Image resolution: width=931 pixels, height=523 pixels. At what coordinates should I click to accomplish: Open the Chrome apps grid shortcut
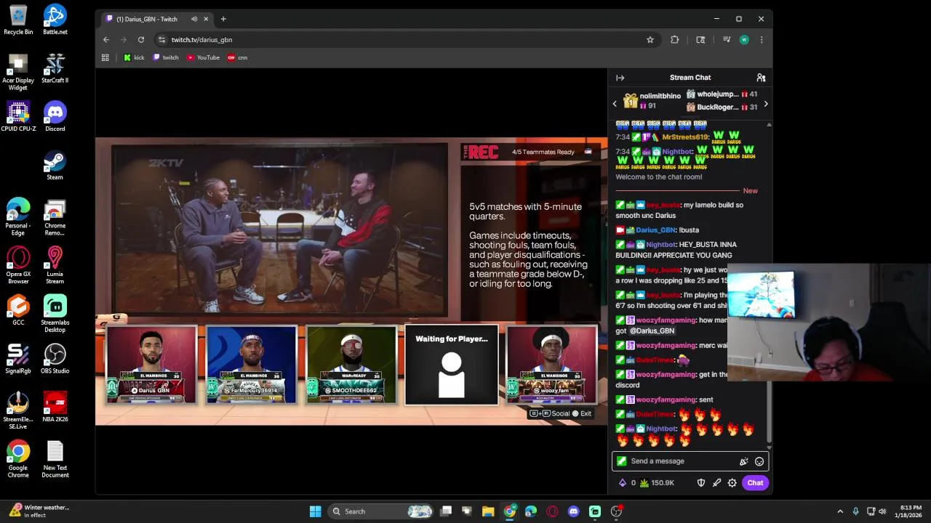point(105,57)
